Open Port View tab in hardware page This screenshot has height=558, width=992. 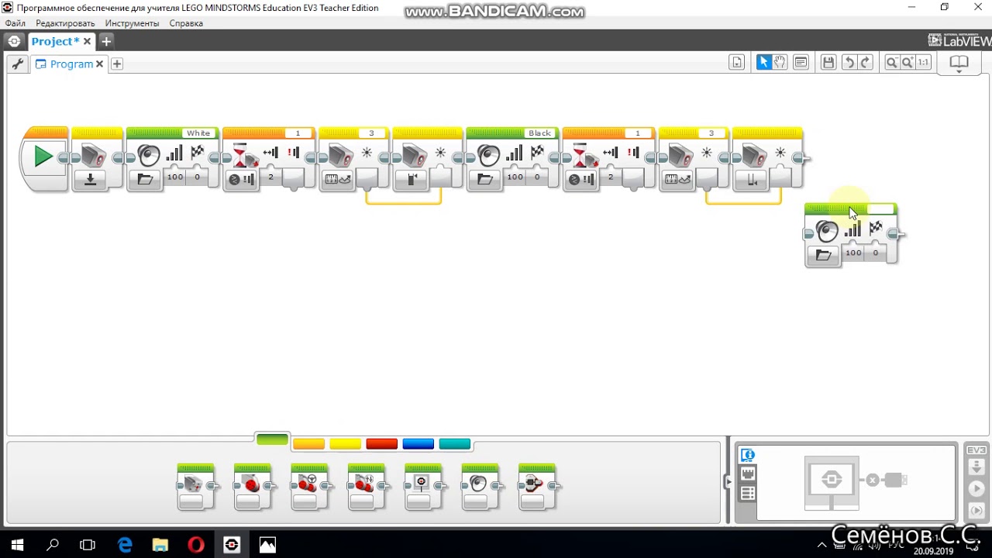(747, 474)
